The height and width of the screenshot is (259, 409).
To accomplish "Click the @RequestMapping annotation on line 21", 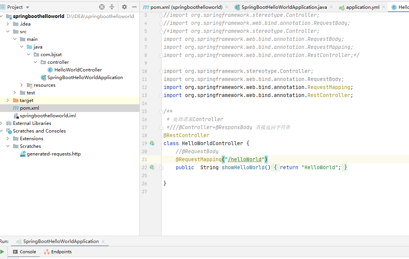I will point(198,160).
